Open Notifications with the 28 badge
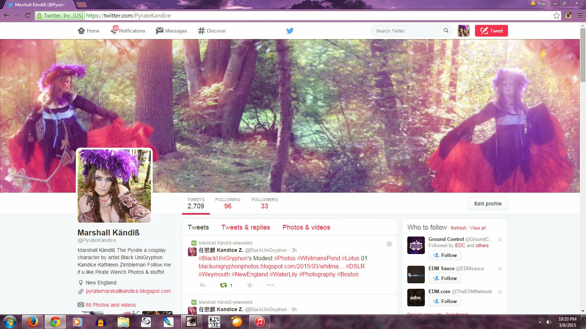Viewport: 586px width, 329px height. tap(128, 31)
